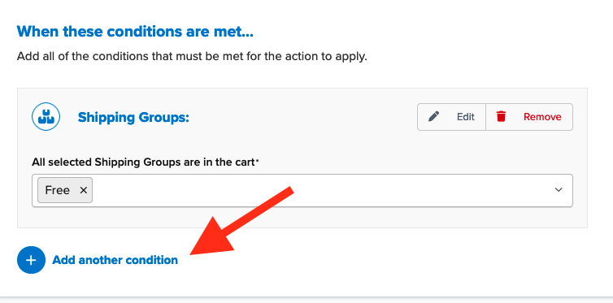Expand the Shipping Groups dropdown chevron
The height and width of the screenshot is (303, 613).
559,190
